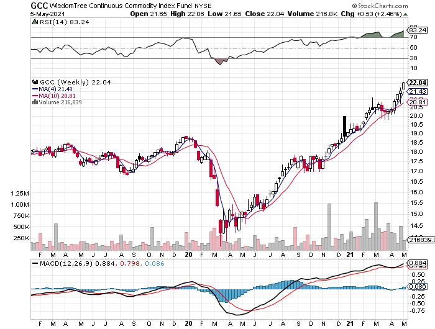
Task: Click the 216839 volume axis tag
Action: click(421, 240)
